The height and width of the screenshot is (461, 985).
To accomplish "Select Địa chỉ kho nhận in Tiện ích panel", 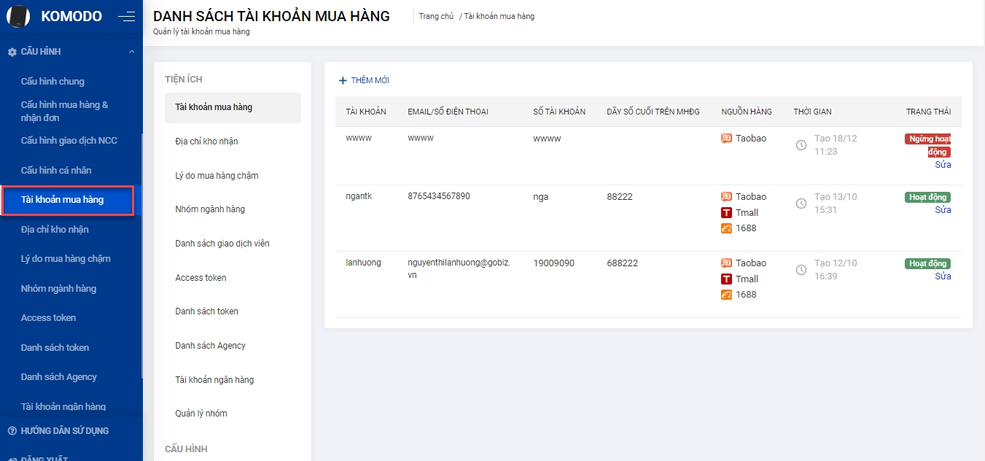I will tap(206, 142).
